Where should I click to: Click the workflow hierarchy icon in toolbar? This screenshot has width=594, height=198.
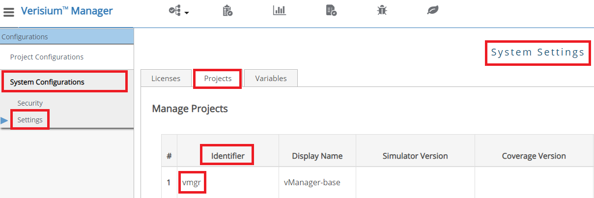[x=174, y=10]
